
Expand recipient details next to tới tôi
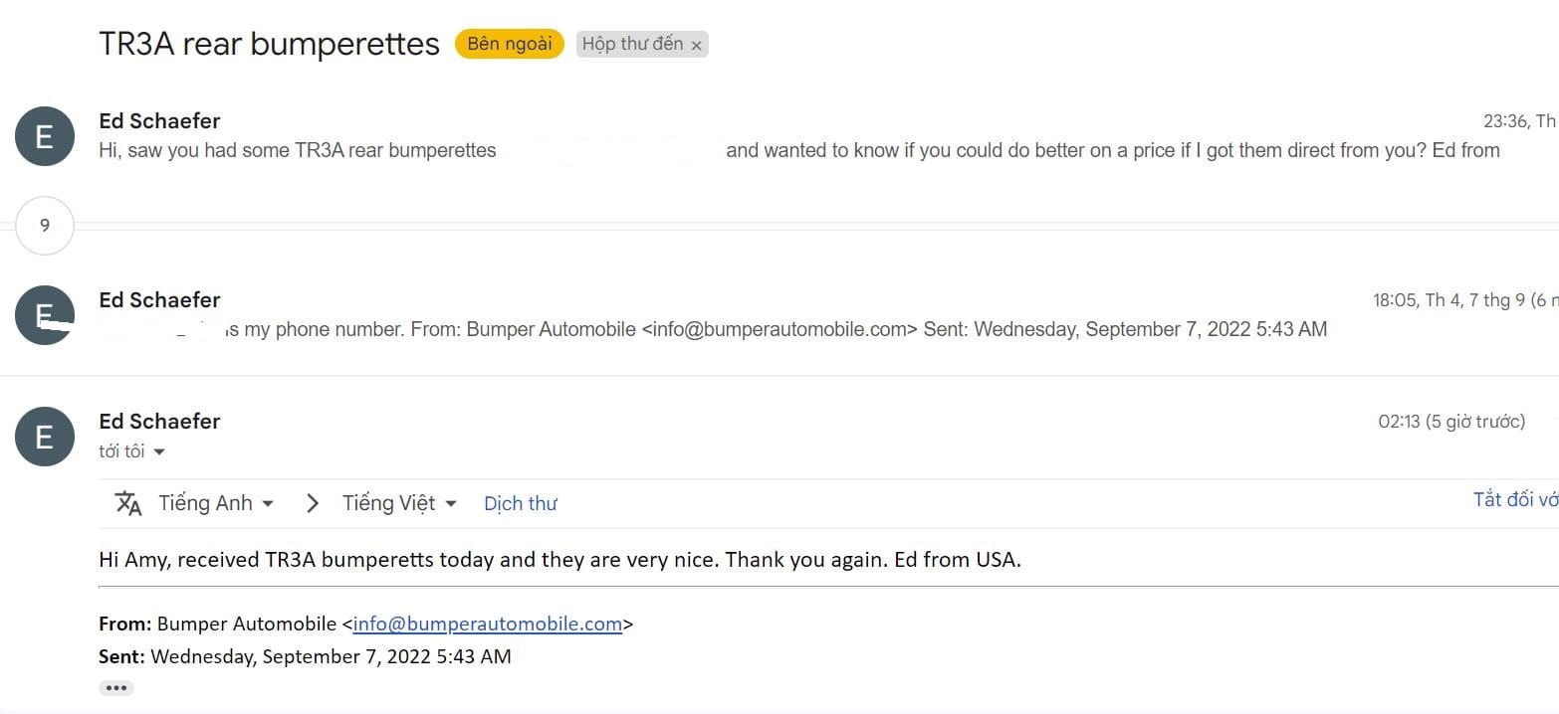(x=159, y=452)
